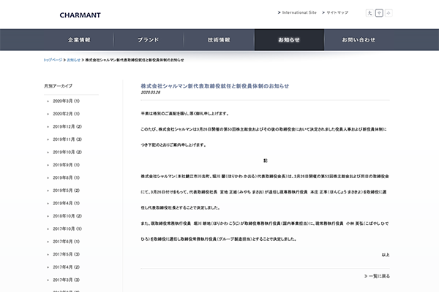Open the ブランド menu

(149, 39)
